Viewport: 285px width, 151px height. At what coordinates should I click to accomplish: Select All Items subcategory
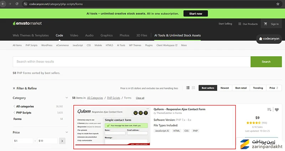tap(17, 45)
